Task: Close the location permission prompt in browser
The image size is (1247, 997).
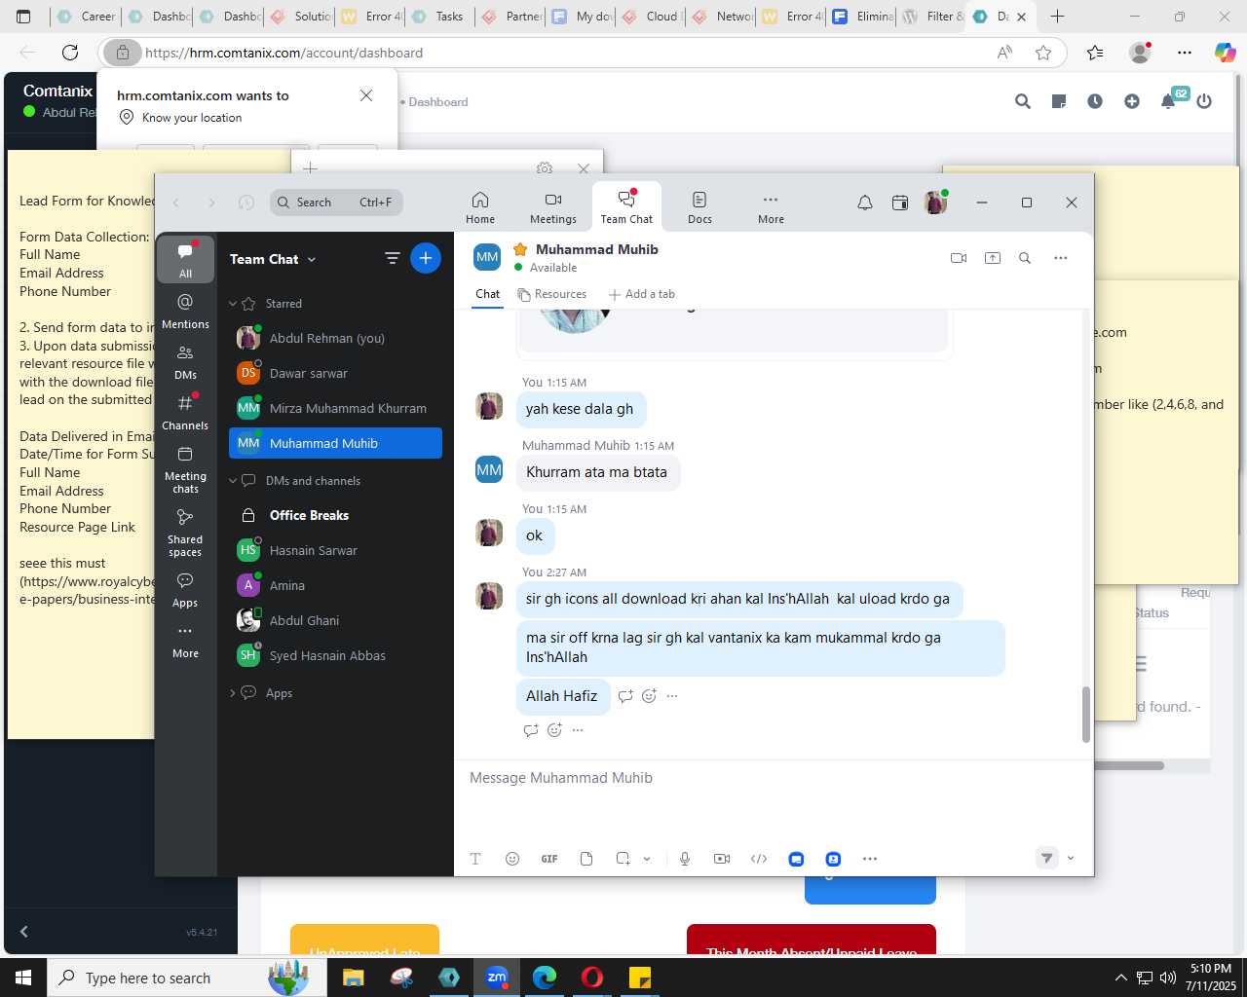Action: pos(366,95)
